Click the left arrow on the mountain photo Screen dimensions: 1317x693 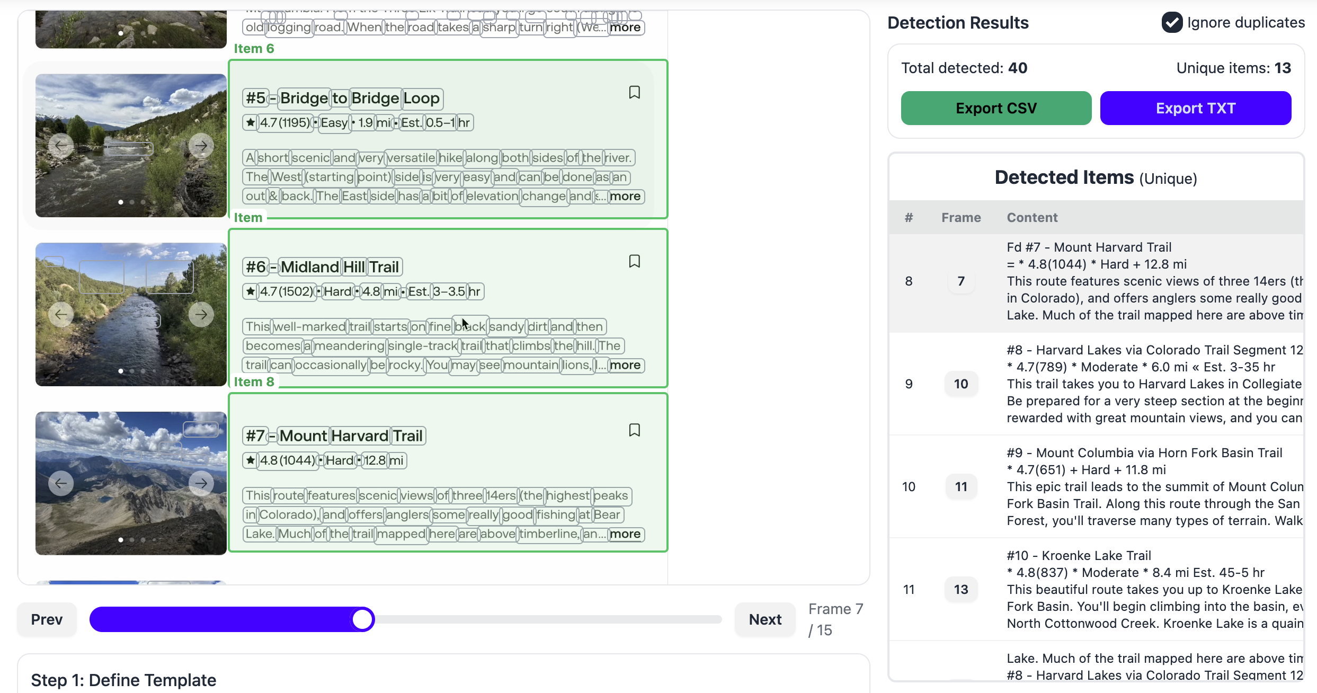click(60, 483)
